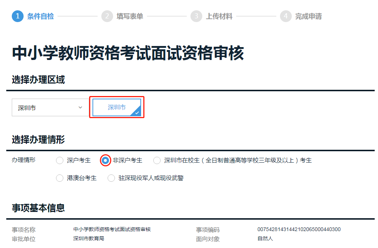This screenshot has width=378, height=248.
Task: Click the step 4 numbered circle
Action: [x=286, y=17]
